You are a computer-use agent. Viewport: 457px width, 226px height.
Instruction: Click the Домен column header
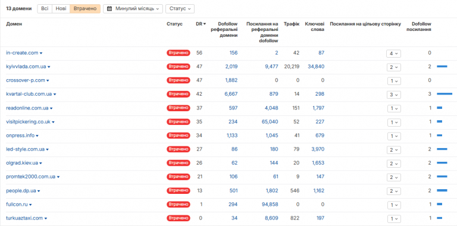point(14,24)
